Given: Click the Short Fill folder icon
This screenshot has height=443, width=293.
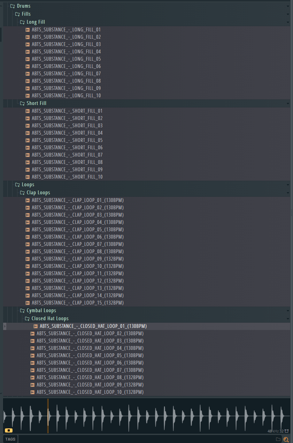Looking at the screenshot, I should [22, 103].
